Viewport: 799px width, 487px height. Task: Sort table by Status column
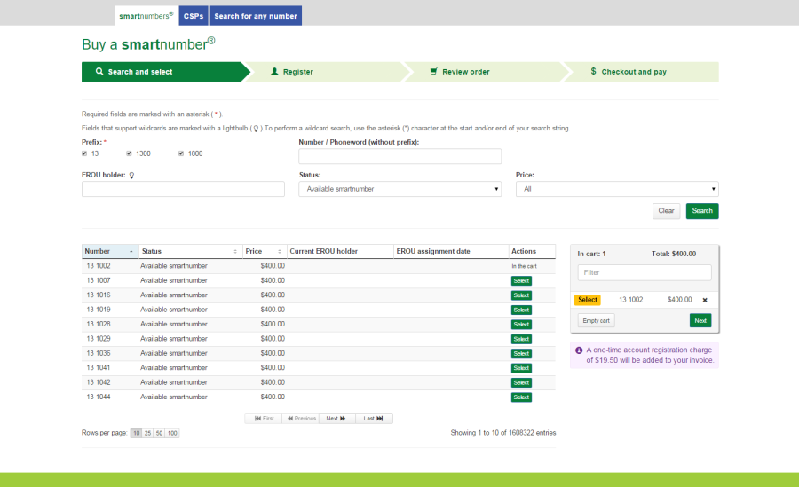pyautogui.click(x=190, y=251)
